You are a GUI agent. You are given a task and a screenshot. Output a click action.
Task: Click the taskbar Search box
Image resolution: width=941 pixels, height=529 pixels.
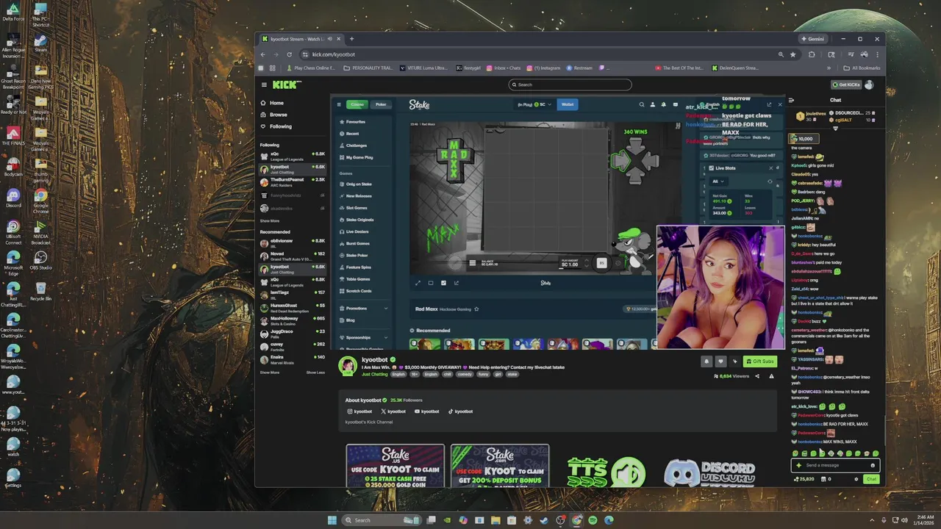pos(382,520)
